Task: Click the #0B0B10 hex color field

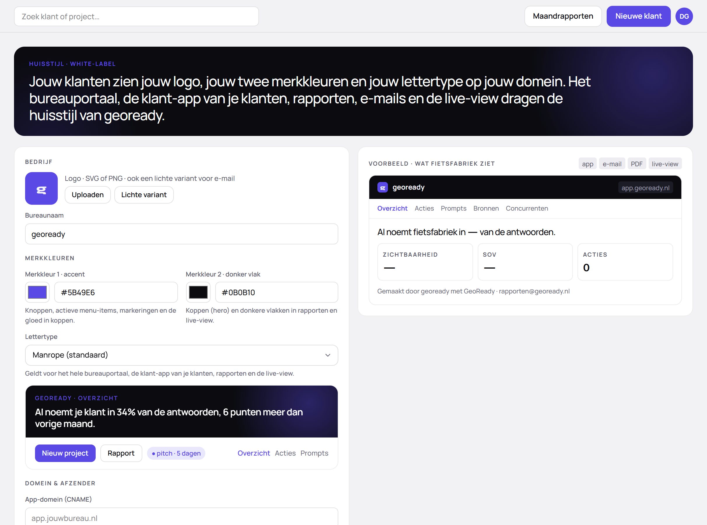Action: tap(276, 292)
